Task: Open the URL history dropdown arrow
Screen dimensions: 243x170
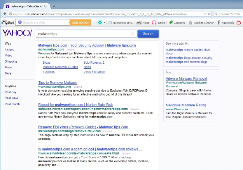Action: point(205,14)
